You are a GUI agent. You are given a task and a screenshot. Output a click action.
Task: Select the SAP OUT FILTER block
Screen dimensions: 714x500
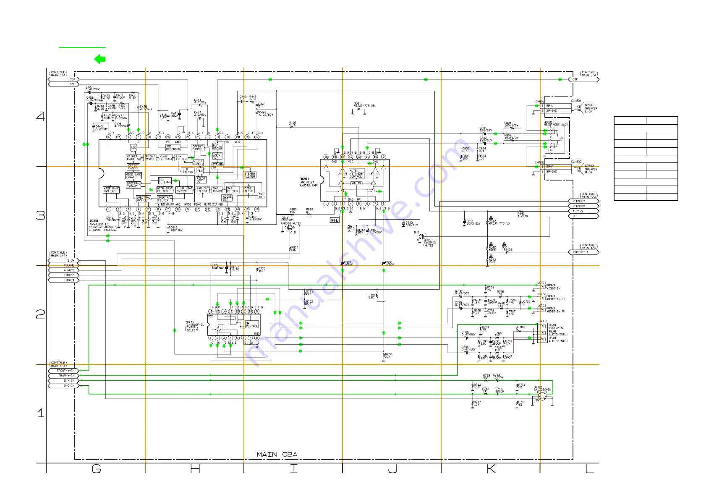(203, 190)
